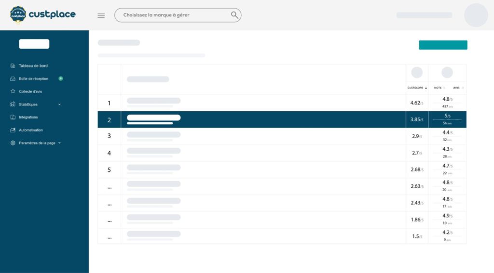494x273 pixels.
Task: Click the brand search input field
Action: click(x=174, y=15)
